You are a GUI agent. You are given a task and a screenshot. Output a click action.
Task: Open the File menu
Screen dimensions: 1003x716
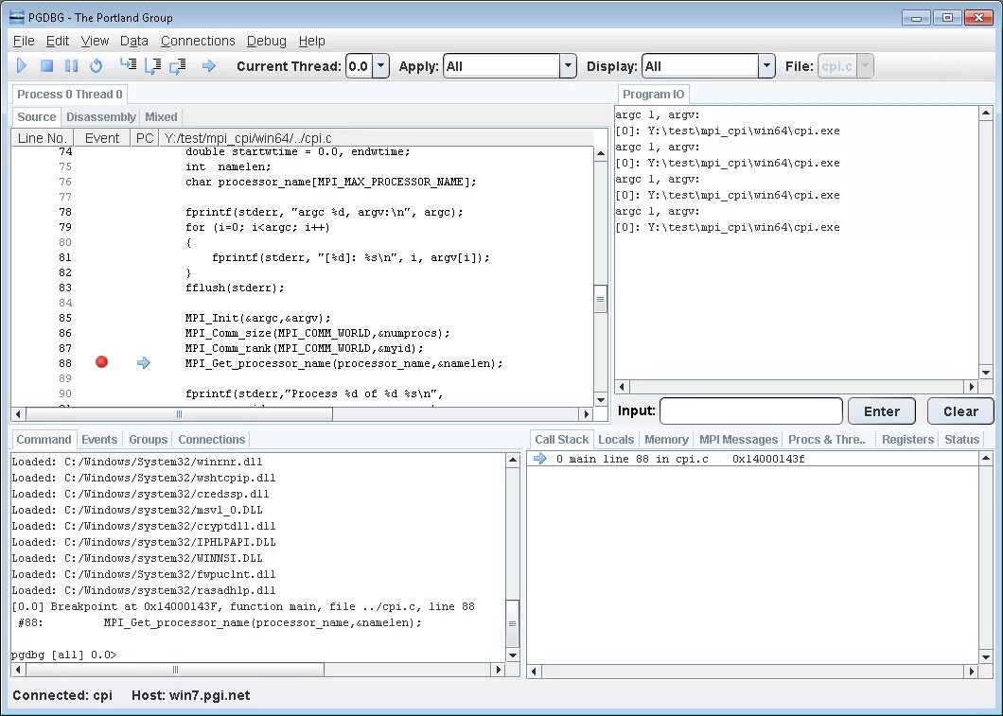pyautogui.click(x=24, y=41)
